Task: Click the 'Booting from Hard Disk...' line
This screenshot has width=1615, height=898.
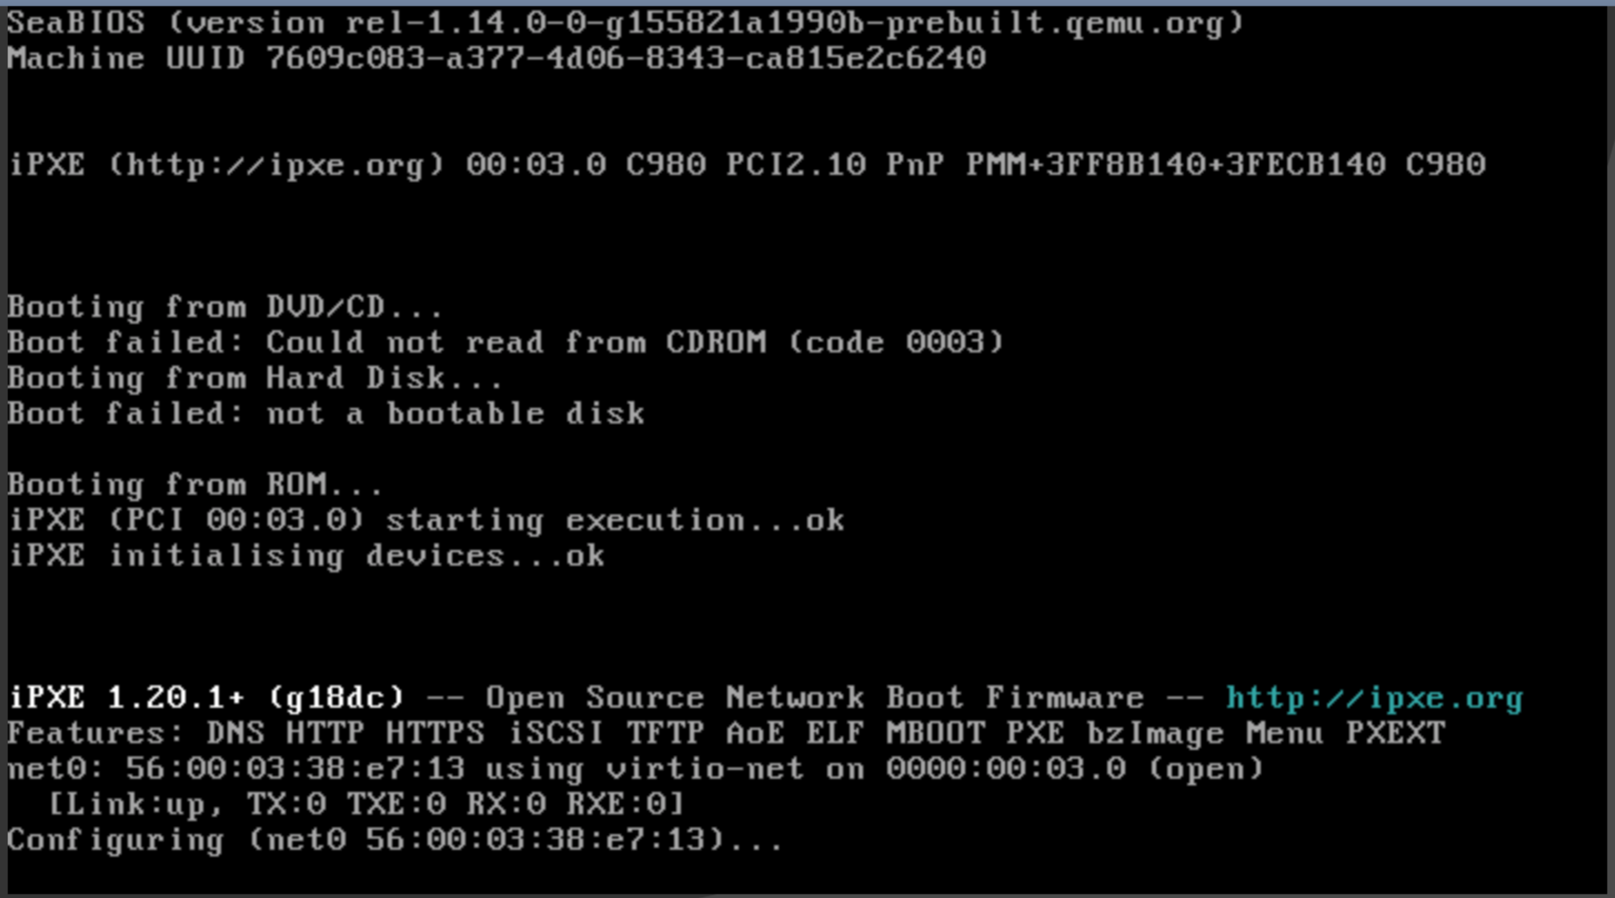Action: point(255,379)
